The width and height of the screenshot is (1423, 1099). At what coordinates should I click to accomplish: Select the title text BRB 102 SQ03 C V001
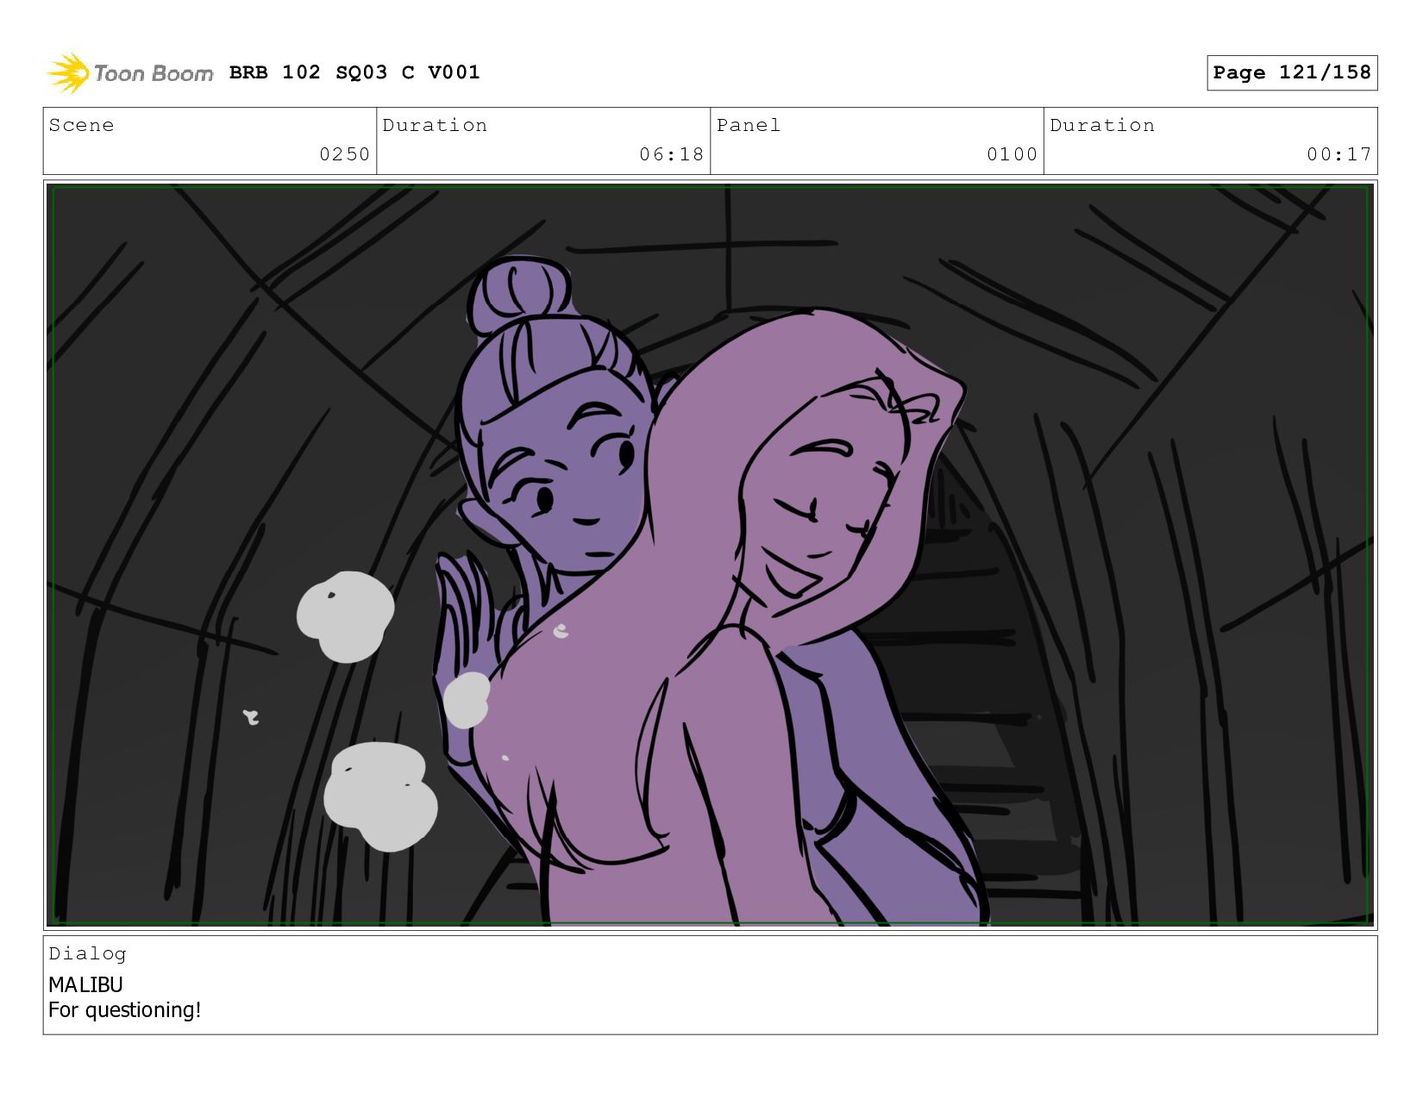click(x=354, y=72)
